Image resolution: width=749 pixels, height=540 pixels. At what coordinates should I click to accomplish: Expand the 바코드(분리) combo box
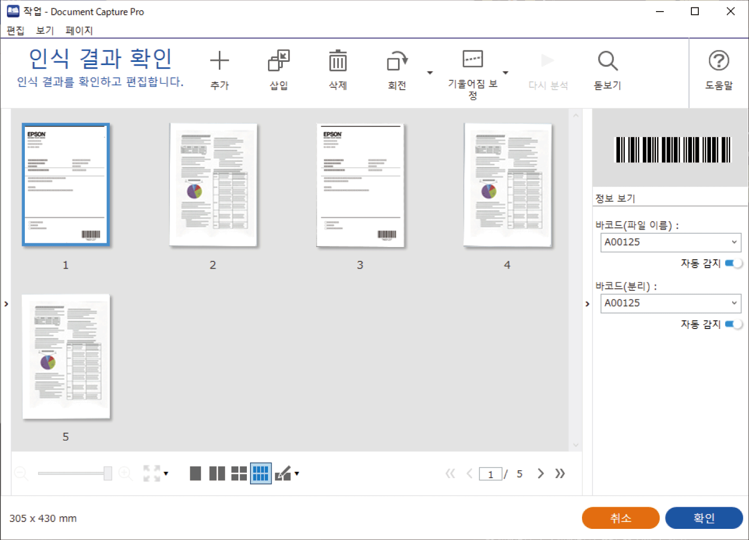(734, 303)
